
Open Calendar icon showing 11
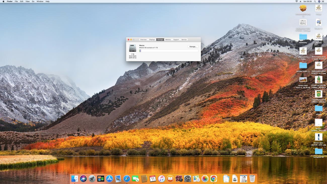153,178
